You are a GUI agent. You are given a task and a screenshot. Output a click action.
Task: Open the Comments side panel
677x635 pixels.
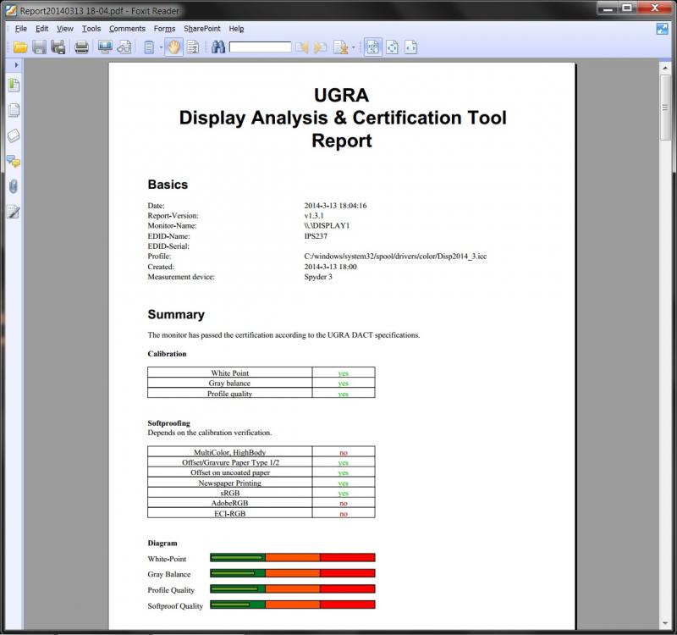14,161
